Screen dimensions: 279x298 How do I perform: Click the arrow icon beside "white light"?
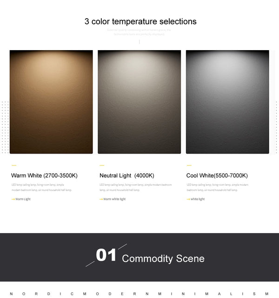(188, 199)
